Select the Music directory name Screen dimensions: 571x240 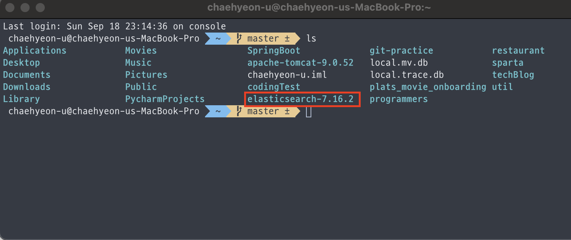(138, 63)
